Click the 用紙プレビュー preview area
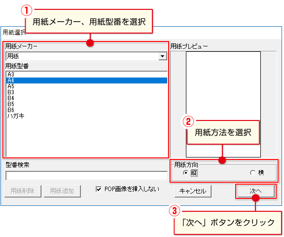Screen dimensions: 284x237 [x=223, y=104]
